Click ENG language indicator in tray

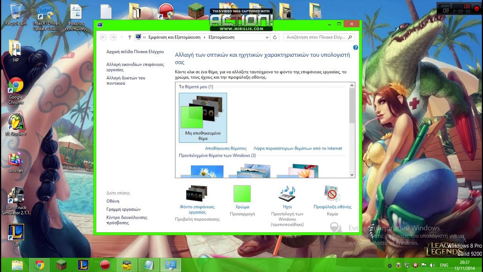pyautogui.click(x=445, y=265)
